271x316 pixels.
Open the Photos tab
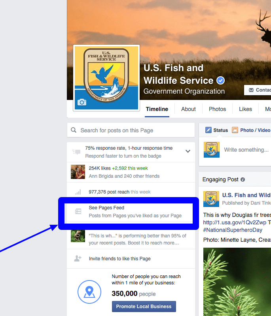(x=217, y=109)
